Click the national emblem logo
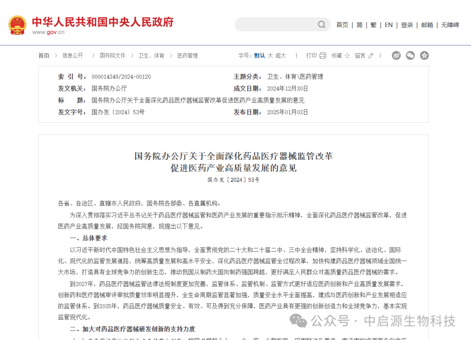The width and height of the screenshot is (471, 340). [17, 25]
